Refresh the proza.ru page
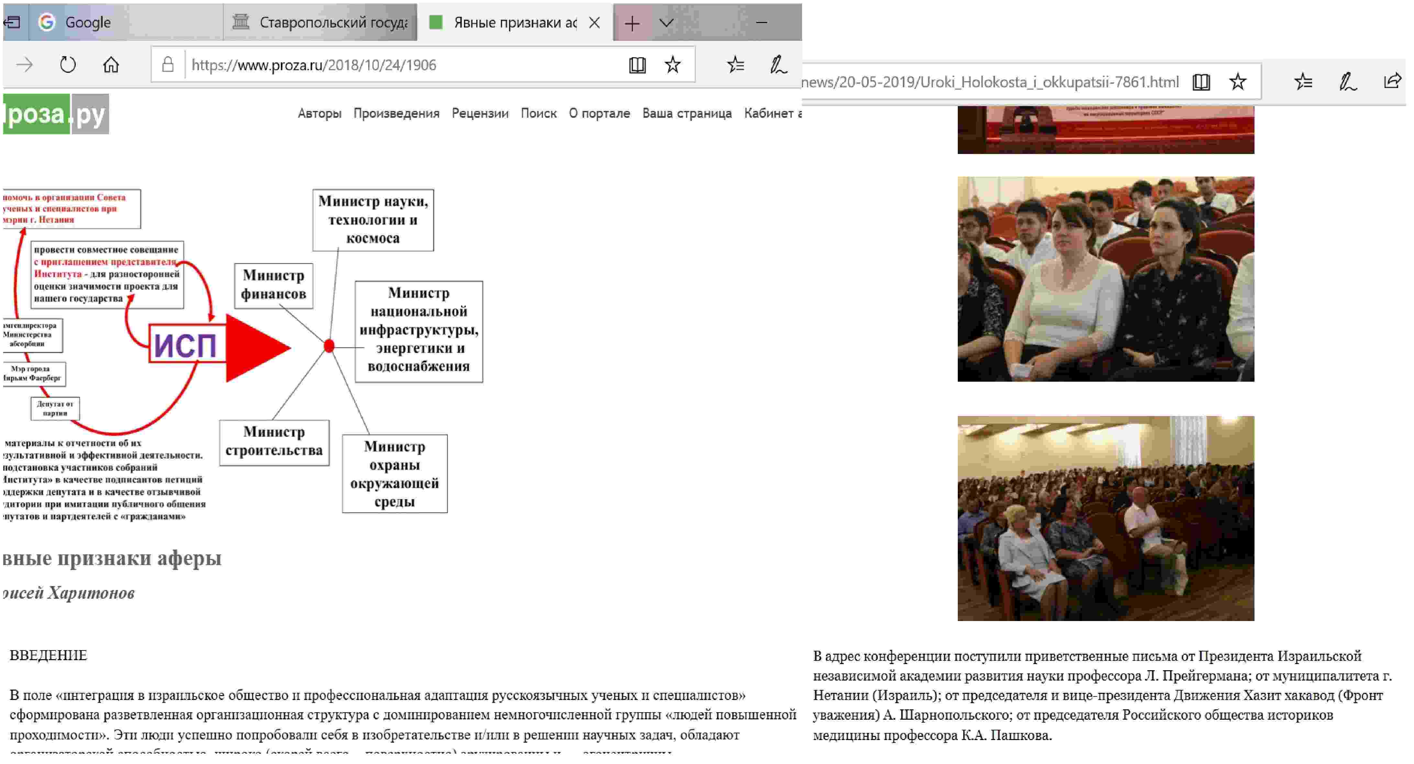This screenshot has width=1414, height=764. (68, 65)
